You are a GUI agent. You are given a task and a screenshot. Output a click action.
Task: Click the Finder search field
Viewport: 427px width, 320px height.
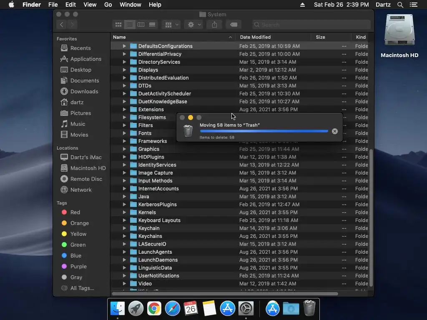coord(311,25)
